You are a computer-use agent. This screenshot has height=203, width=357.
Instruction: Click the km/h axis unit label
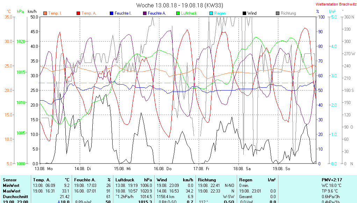pos(32,11)
